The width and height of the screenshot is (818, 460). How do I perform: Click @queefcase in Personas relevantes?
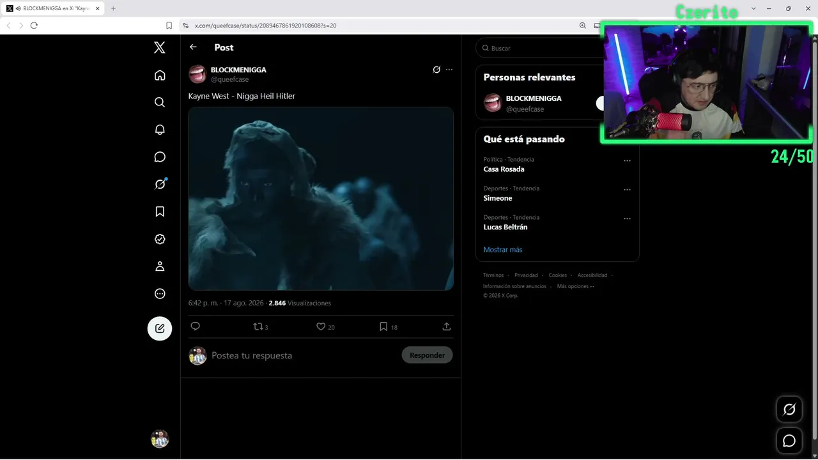525,109
